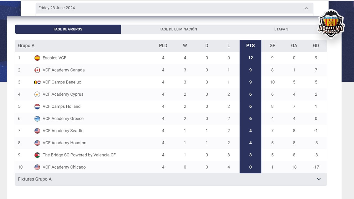
Task: Switch to Fase de Eliminación tab
Action: (178, 29)
